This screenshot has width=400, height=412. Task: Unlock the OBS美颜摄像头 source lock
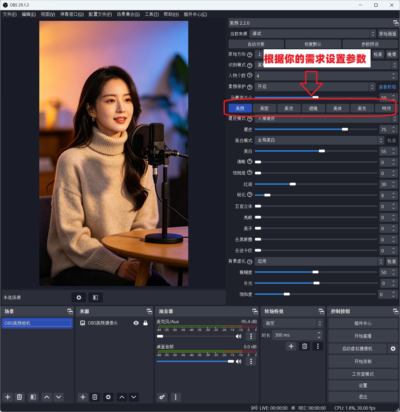click(146, 323)
